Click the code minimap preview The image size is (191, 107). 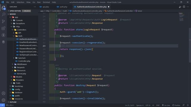coord(182,17)
